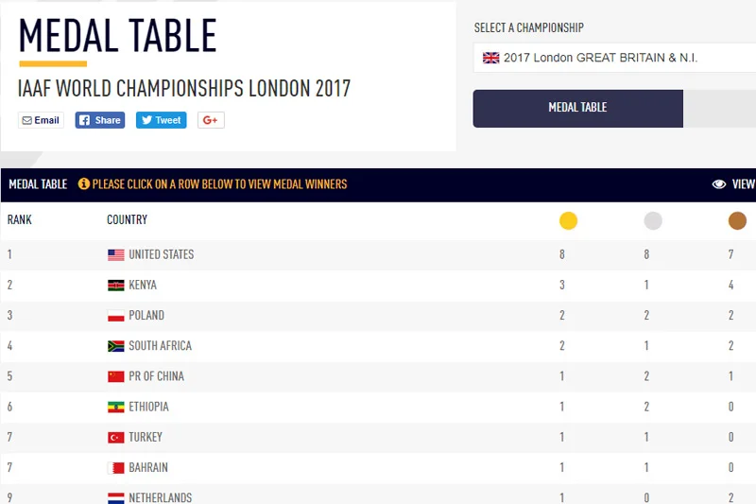Expand the Kenya medal winners row
This screenshot has height=504, width=756.
(378, 285)
